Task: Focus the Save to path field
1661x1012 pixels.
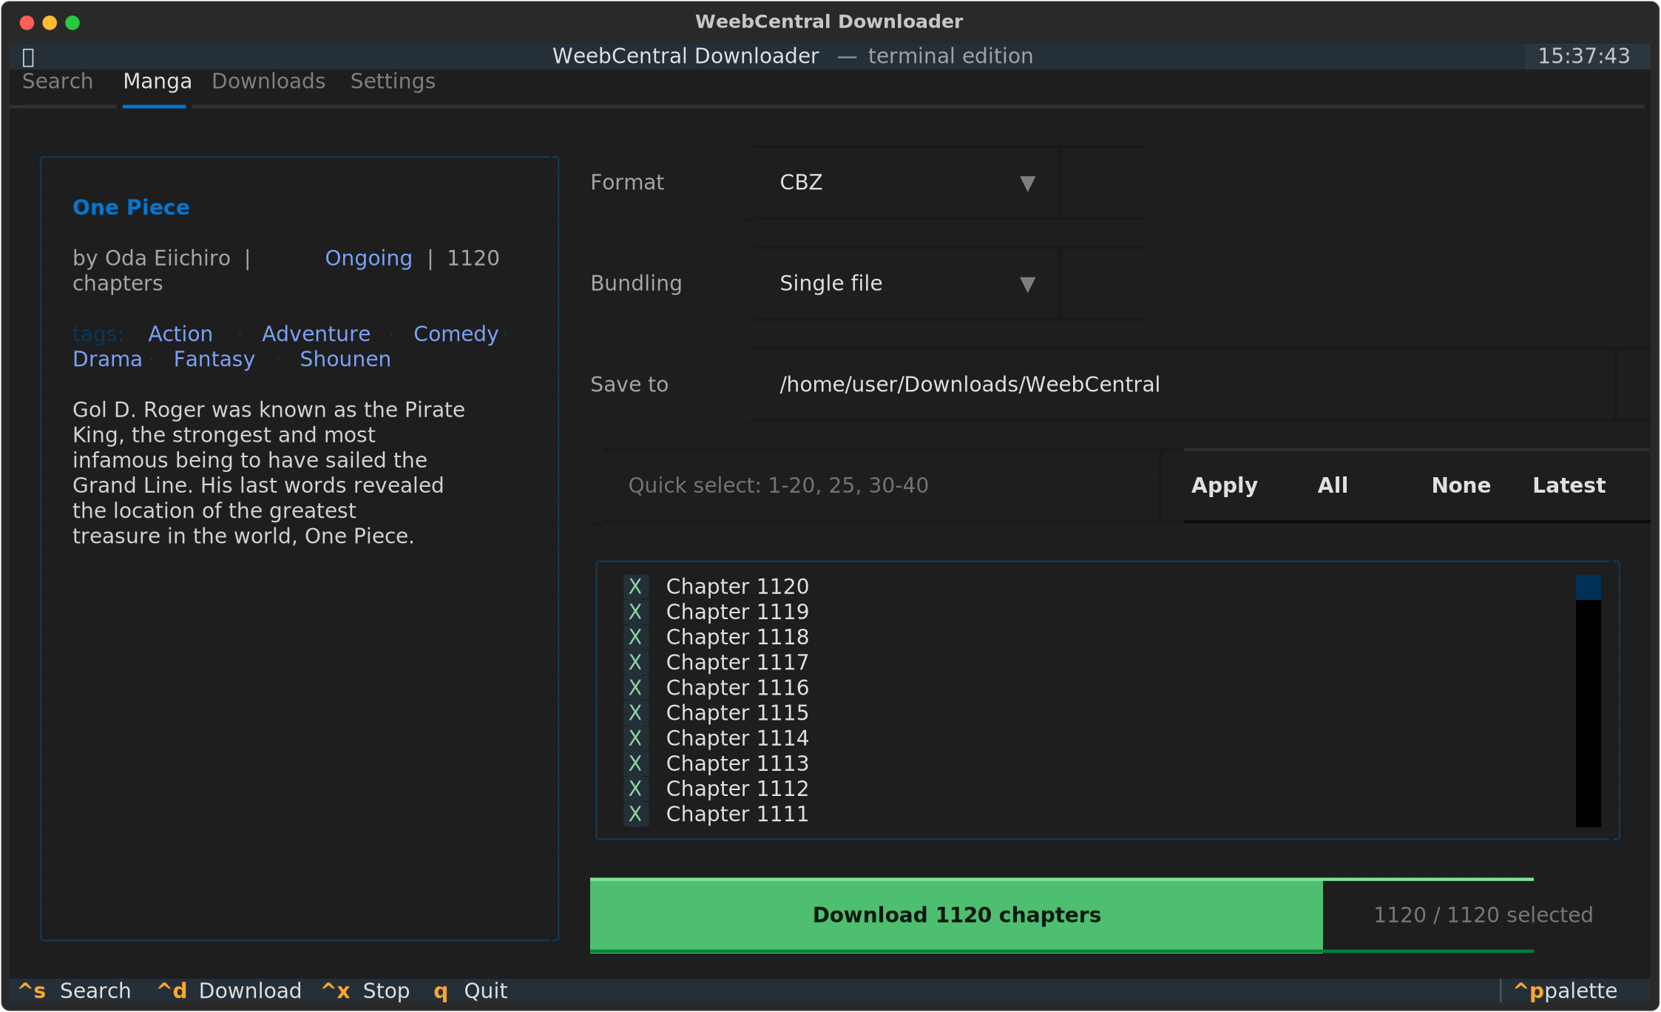Action: tap(1184, 385)
